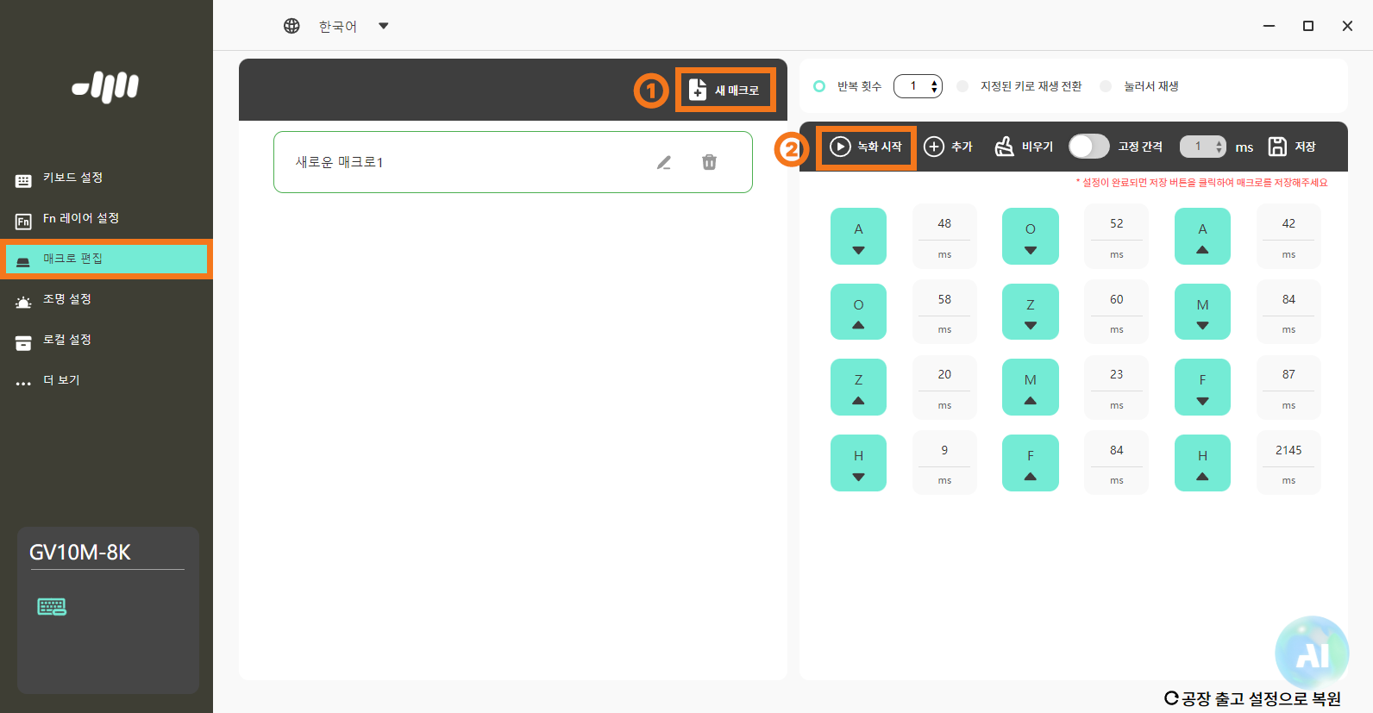Click the 2145 ms delay field
Viewport: 1373px width, 713px height.
[1288, 451]
